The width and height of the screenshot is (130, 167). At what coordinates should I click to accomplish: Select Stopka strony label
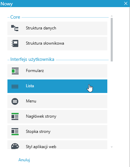pos(38,132)
